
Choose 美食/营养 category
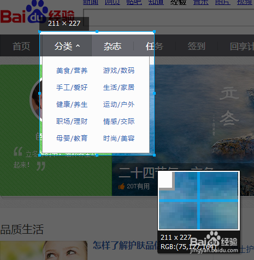[x=72, y=71]
